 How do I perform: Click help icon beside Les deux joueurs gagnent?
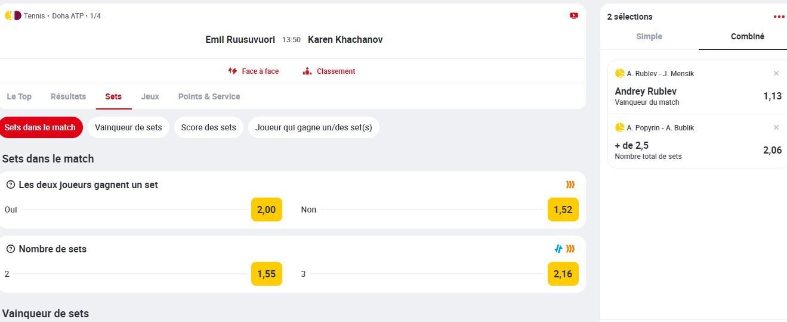click(10, 185)
